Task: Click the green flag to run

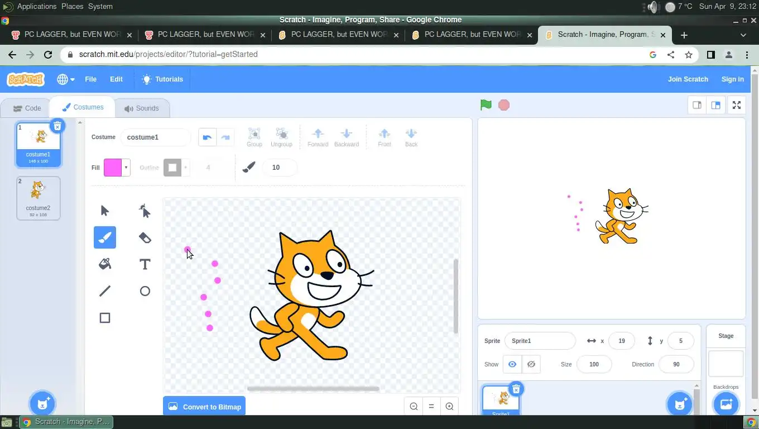Action: (486, 105)
